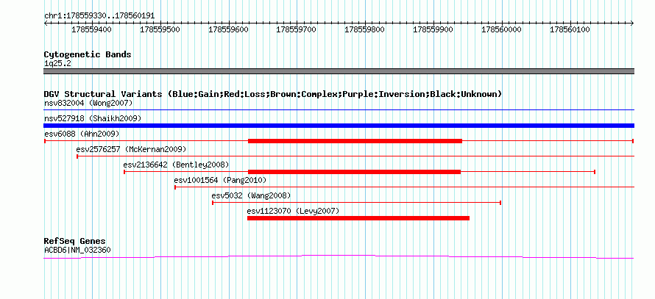
Task: Click ruler position 178559500
Action: [160, 29]
